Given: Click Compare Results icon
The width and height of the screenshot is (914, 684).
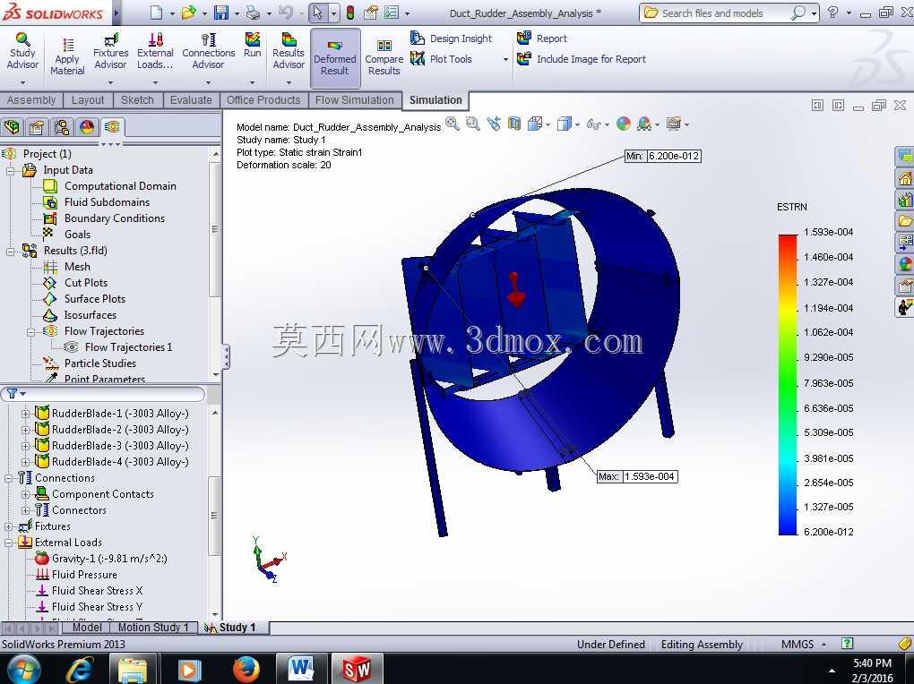Looking at the screenshot, I should [384, 57].
